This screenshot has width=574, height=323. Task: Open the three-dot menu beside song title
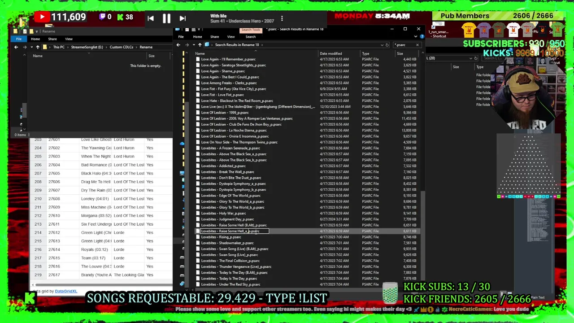click(282, 18)
